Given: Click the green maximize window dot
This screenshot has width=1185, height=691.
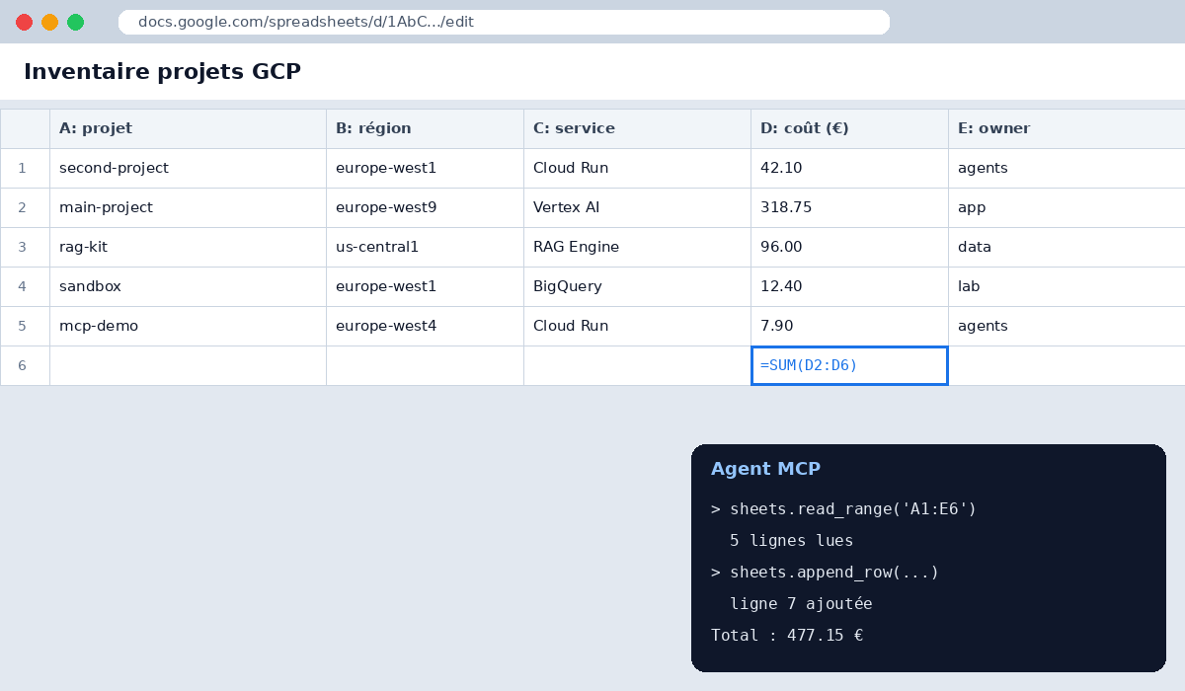Looking at the screenshot, I should pyautogui.click(x=75, y=22).
